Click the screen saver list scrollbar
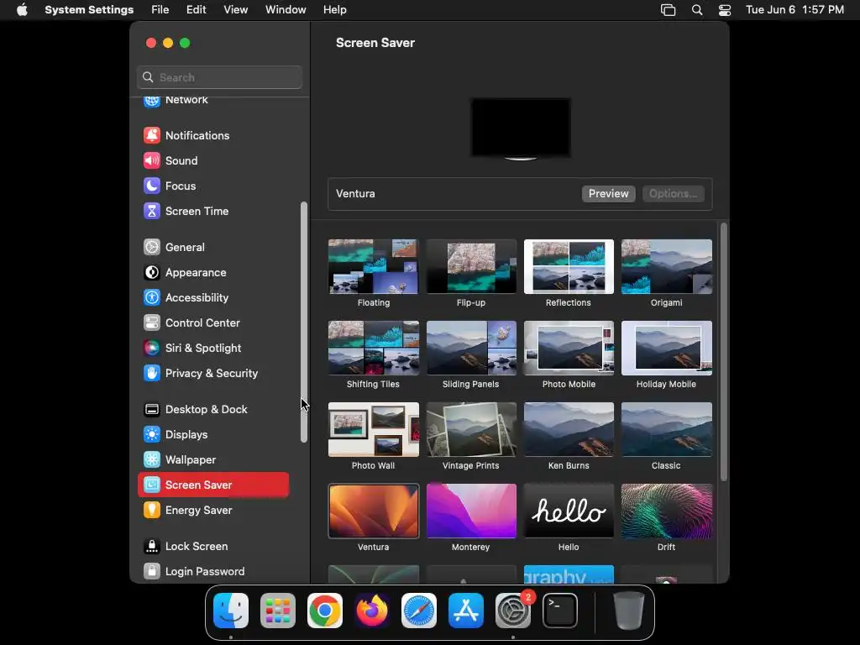The width and height of the screenshot is (860, 645). pos(723,352)
